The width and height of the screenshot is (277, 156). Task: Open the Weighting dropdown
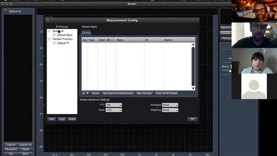170,110
